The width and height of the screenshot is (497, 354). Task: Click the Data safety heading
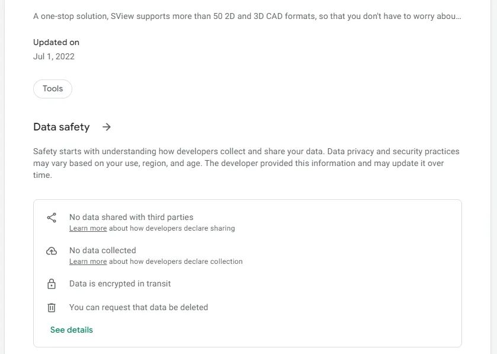coord(62,127)
